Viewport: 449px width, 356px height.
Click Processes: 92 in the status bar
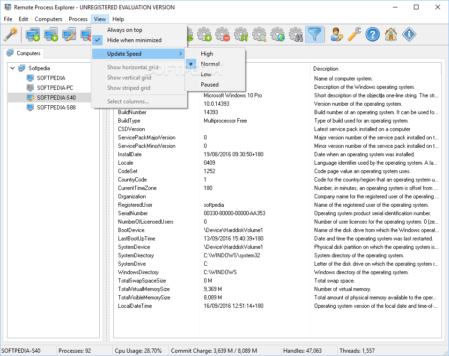tap(74, 350)
